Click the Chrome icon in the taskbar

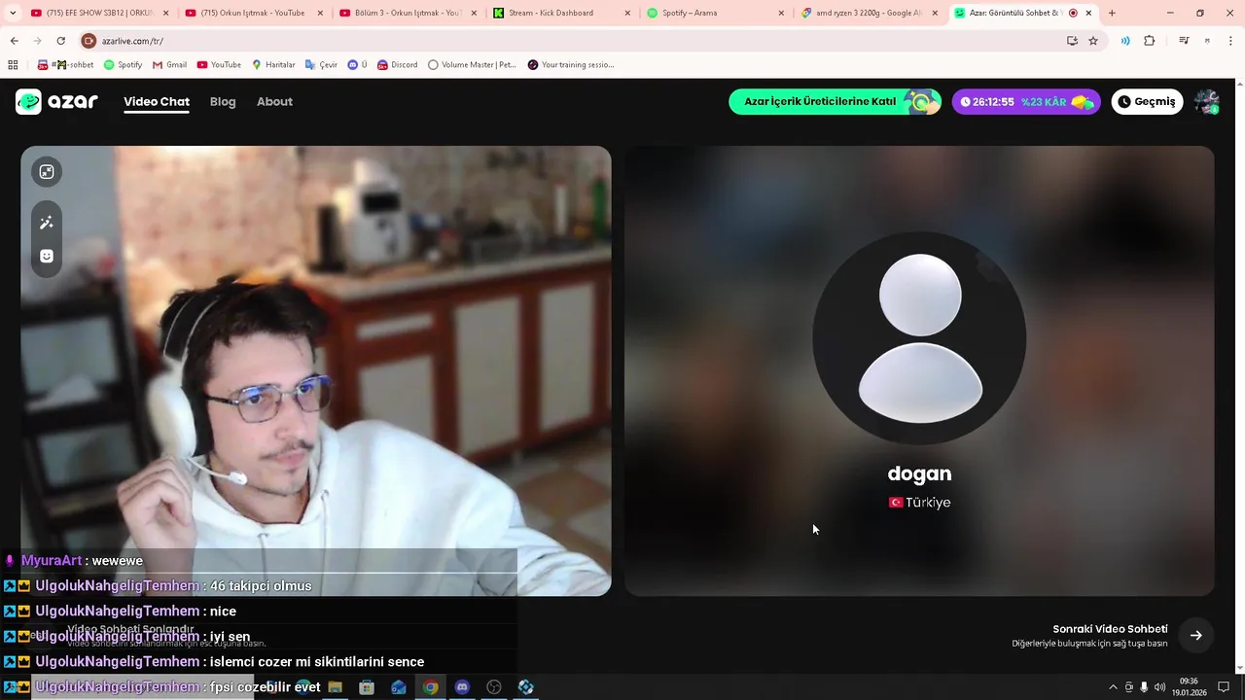[430, 687]
